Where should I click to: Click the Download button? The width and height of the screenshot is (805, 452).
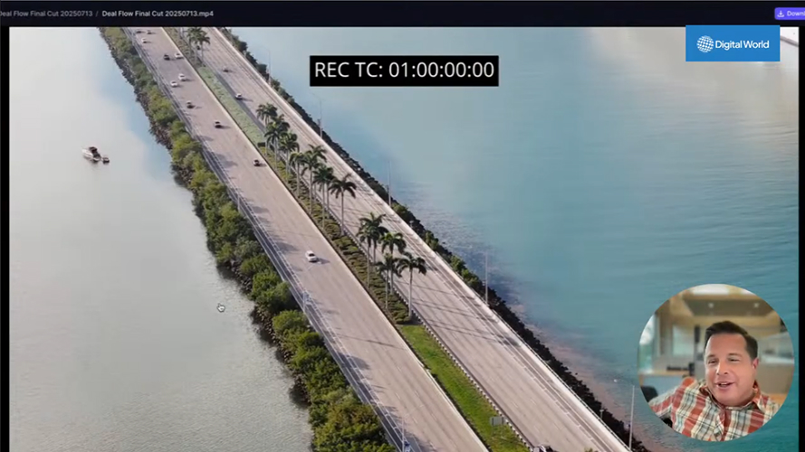coord(791,14)
